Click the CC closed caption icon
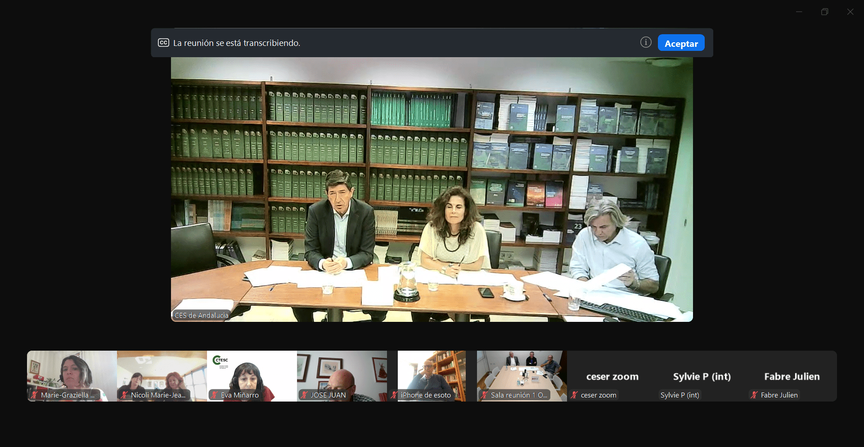Image resolution: width=864 pixels, height=447 pixels. (x=163, y=43)
